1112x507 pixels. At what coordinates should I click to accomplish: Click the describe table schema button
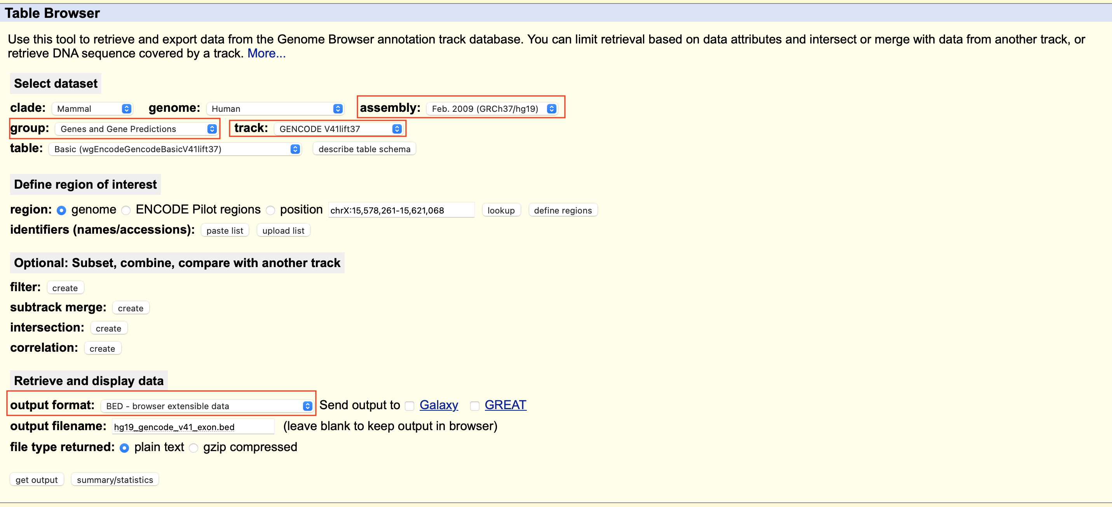click(x=364, y=149)
